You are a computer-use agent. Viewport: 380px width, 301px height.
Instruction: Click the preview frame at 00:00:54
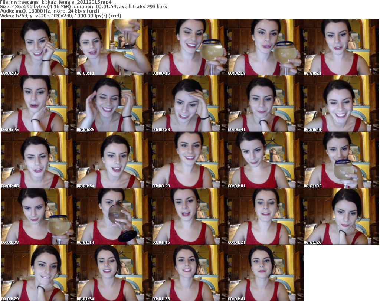point(114,160)
